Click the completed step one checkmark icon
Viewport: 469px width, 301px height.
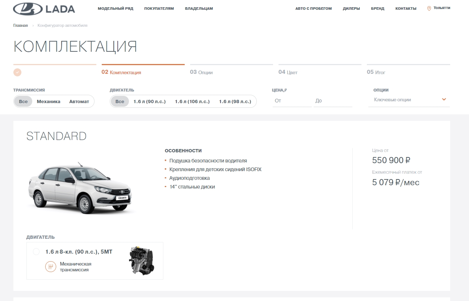pos(17,72)
